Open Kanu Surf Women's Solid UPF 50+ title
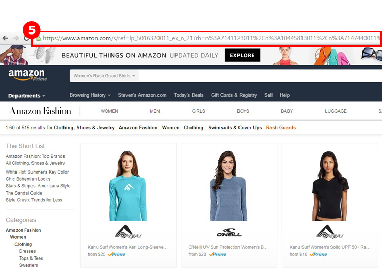 pos(330,247)
